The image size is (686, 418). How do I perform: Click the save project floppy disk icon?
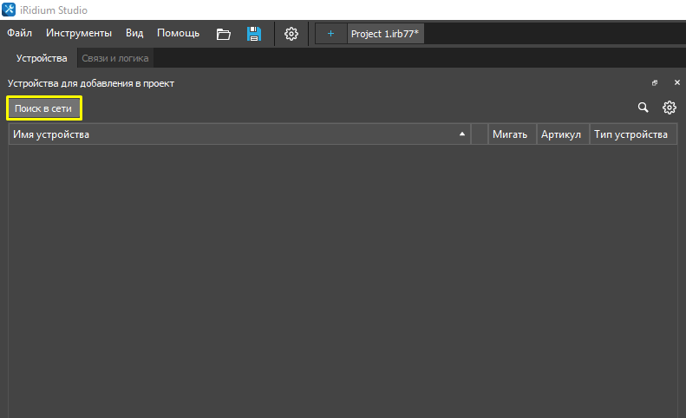click(x=254, y=34)
